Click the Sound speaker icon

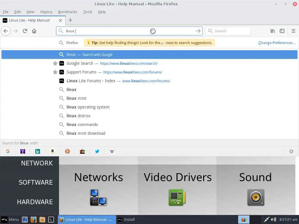click(x=256, y=197)
